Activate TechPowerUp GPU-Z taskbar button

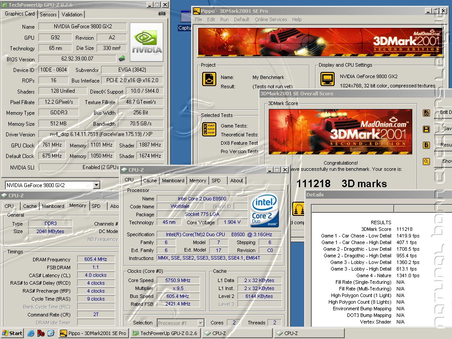tap(165, 333)
